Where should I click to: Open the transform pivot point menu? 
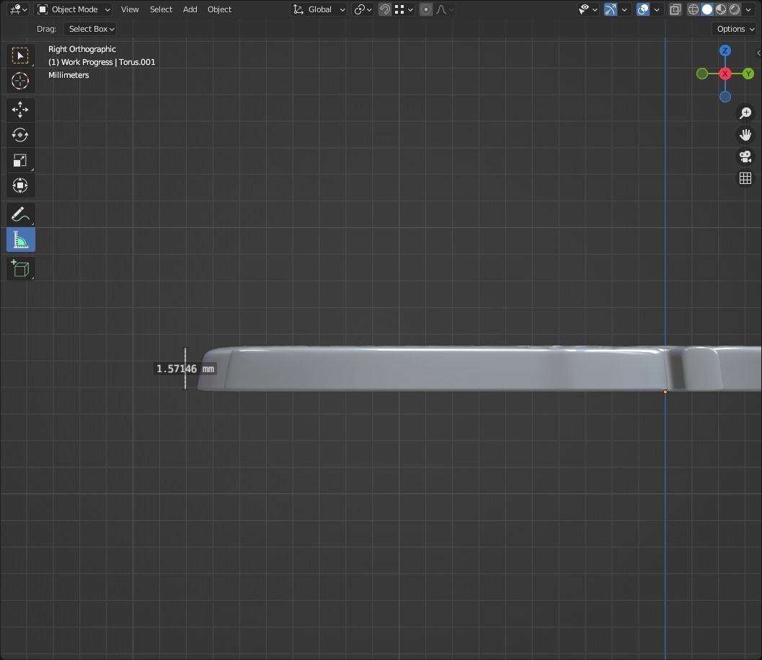pyautogui.click(x=363, y=9)
